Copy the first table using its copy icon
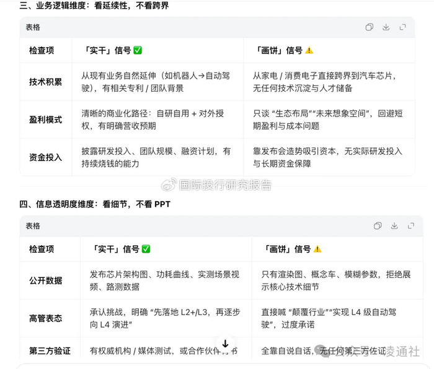The width and height of the screenshot is (434, 369). click(370, 27)
